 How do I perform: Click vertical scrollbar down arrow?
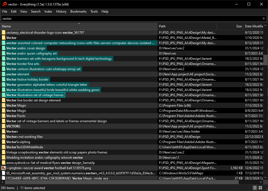click(x=265, y=178)
